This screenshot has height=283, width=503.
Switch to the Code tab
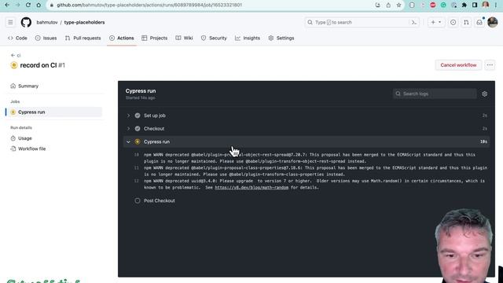point(17,38)
